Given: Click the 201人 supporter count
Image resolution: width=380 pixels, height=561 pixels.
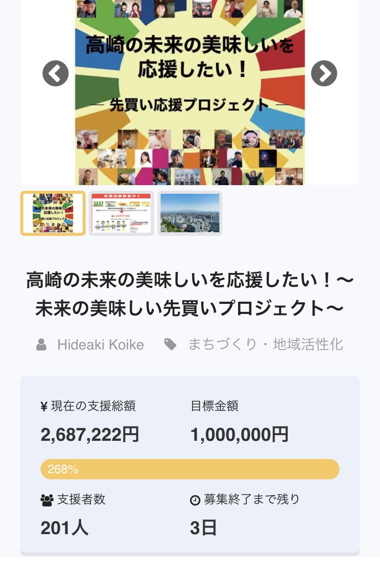Looking at the screenshot, I should click(64, 528).
